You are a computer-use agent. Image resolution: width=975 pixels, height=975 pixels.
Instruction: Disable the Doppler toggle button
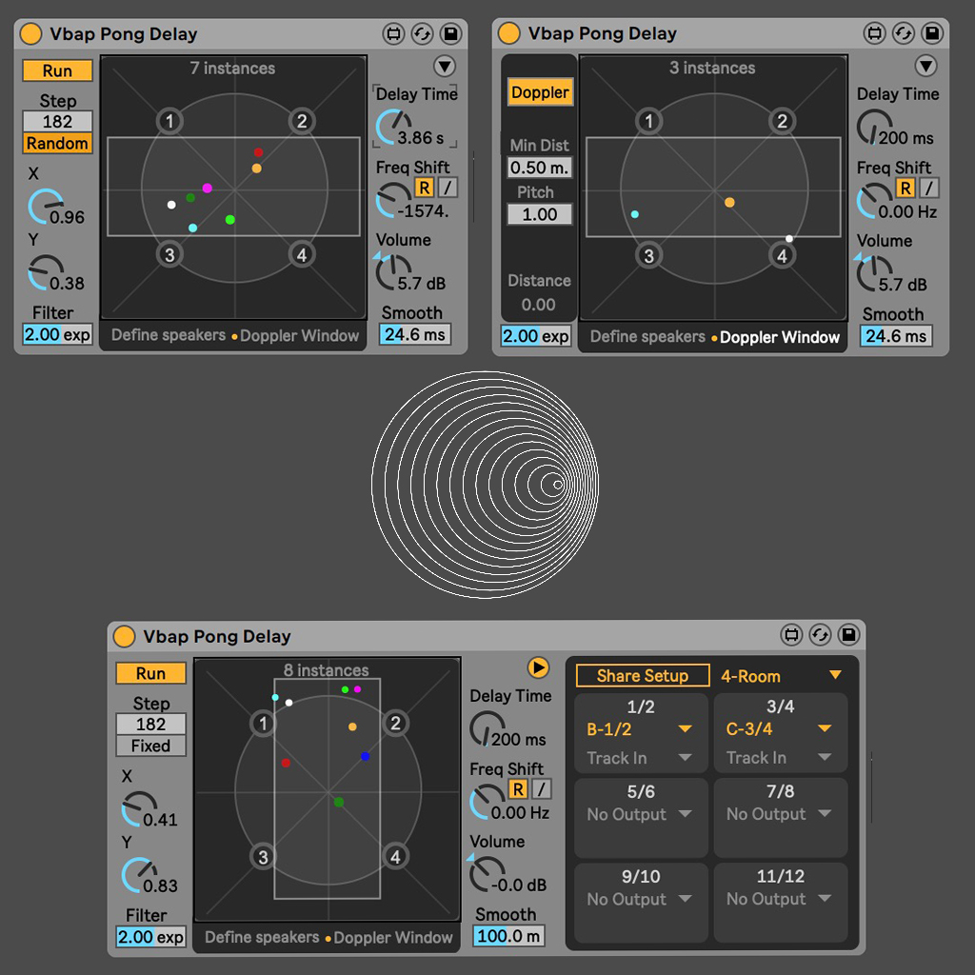click(540, 92)
